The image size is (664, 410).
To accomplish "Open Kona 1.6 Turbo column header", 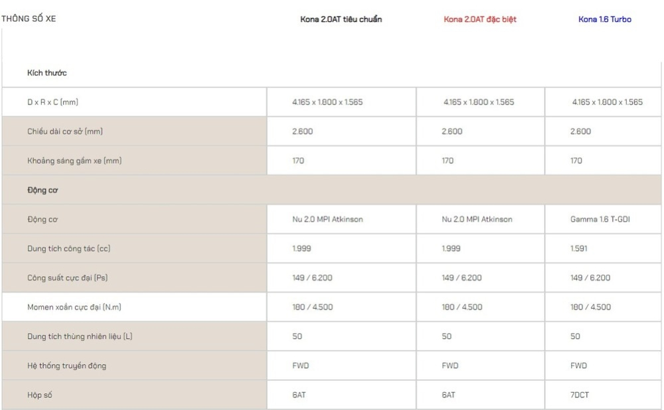I will click(605, 19).
